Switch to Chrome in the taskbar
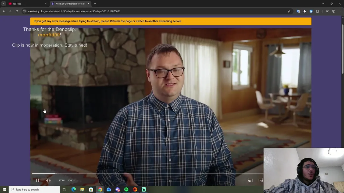Image resolution: width=344 pixels, height=193 pixels. tap(100, 190)
